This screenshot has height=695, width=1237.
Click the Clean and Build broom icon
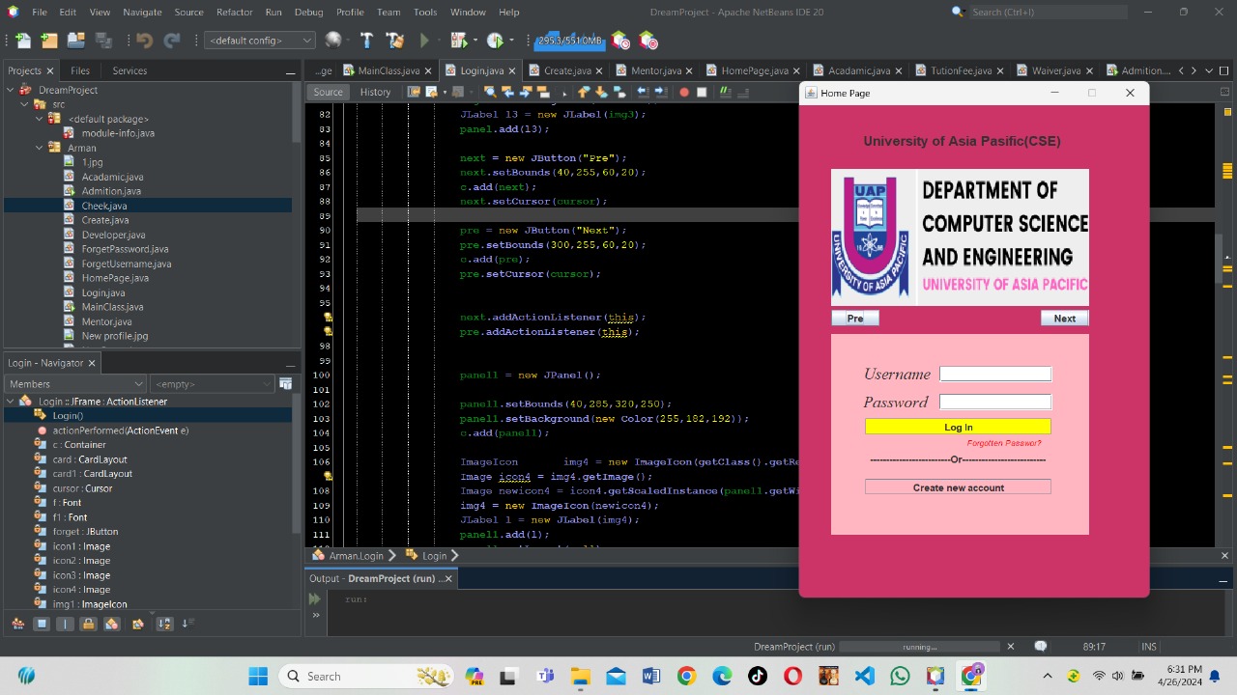[394, 41]
